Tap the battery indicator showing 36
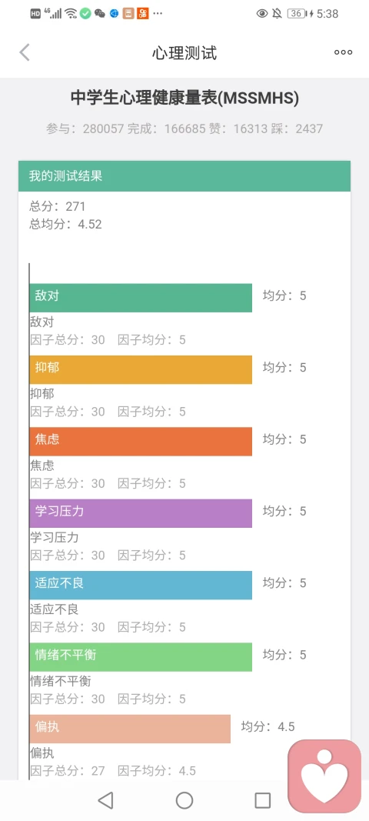The width and height of the screenshot is (369, 821). coord(296,14)
